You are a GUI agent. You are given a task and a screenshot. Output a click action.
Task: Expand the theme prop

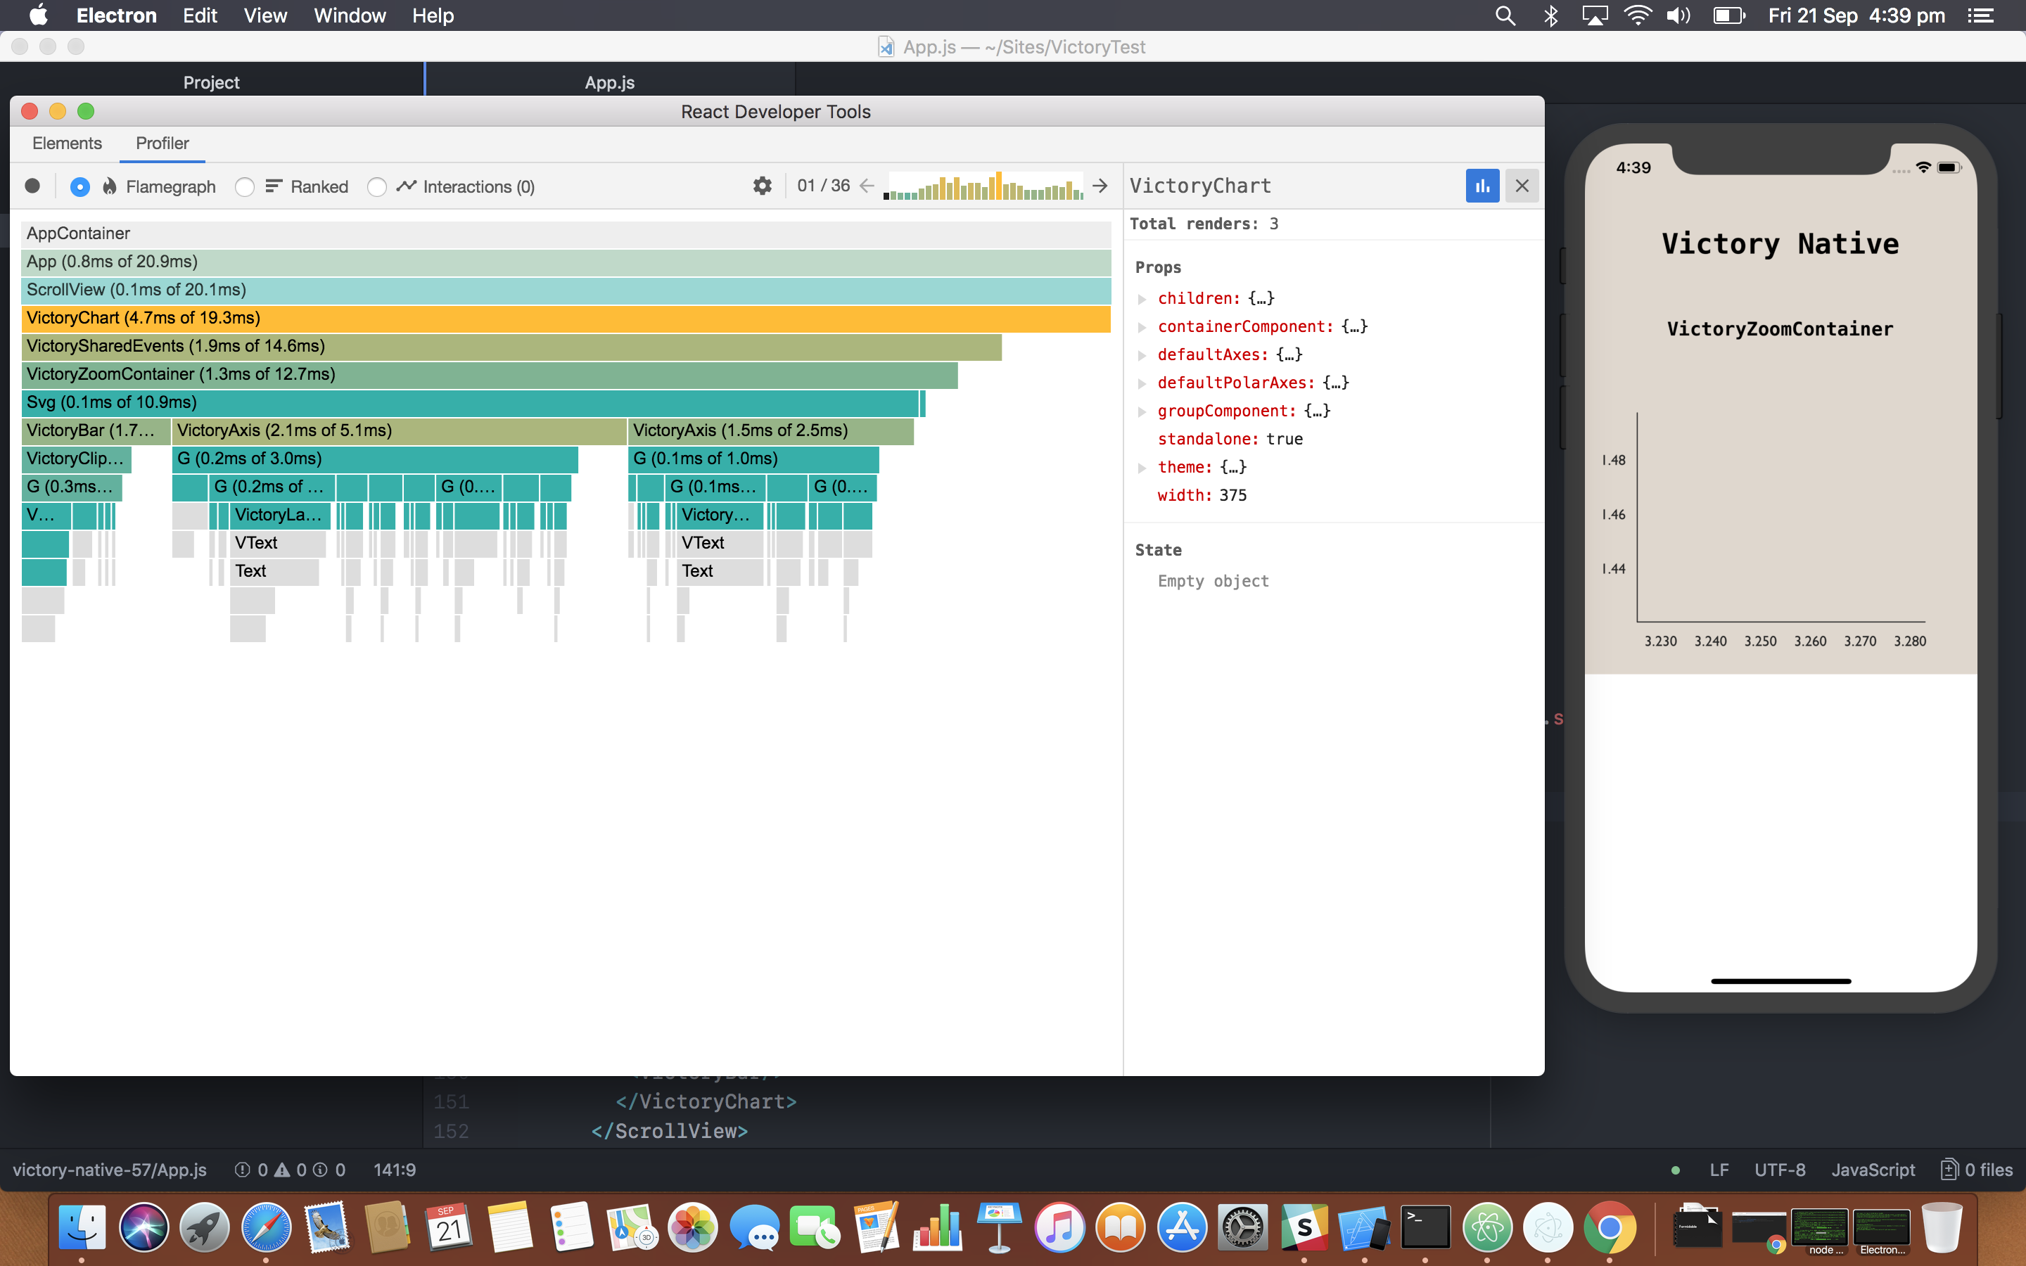(1142, 467)
